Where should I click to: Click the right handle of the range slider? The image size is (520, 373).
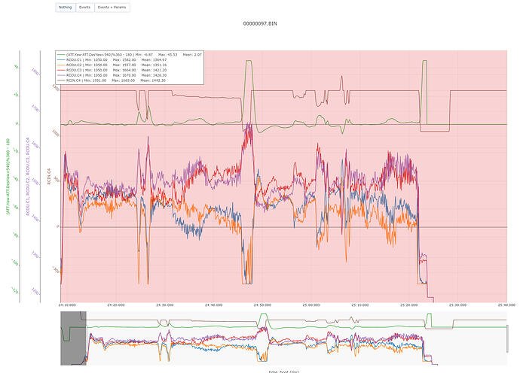507,338
